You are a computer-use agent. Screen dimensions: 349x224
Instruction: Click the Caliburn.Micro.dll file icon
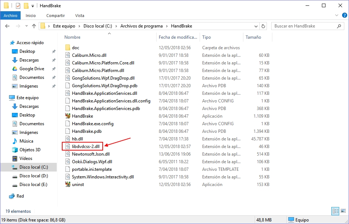tap(68, 55)
